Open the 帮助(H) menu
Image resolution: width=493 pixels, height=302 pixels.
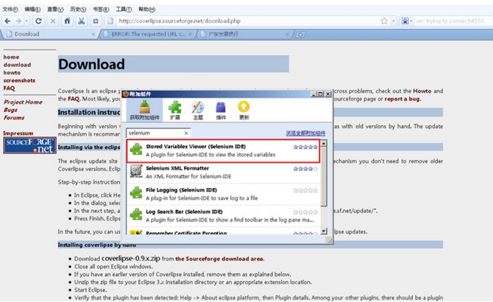pyautogui.click(x=147, y=9)
